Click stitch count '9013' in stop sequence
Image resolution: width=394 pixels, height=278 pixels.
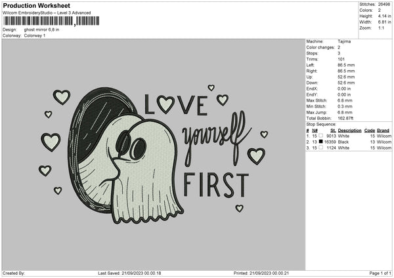(331, 136)
